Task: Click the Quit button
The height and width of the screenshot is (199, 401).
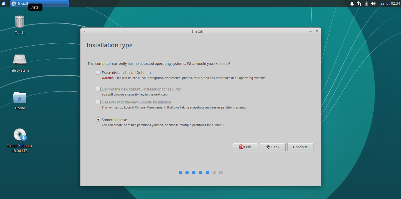Action: point(245,147)
